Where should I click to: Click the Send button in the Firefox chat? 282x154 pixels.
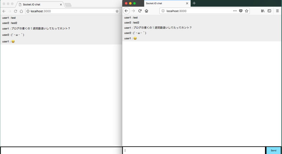coord(273,150)
